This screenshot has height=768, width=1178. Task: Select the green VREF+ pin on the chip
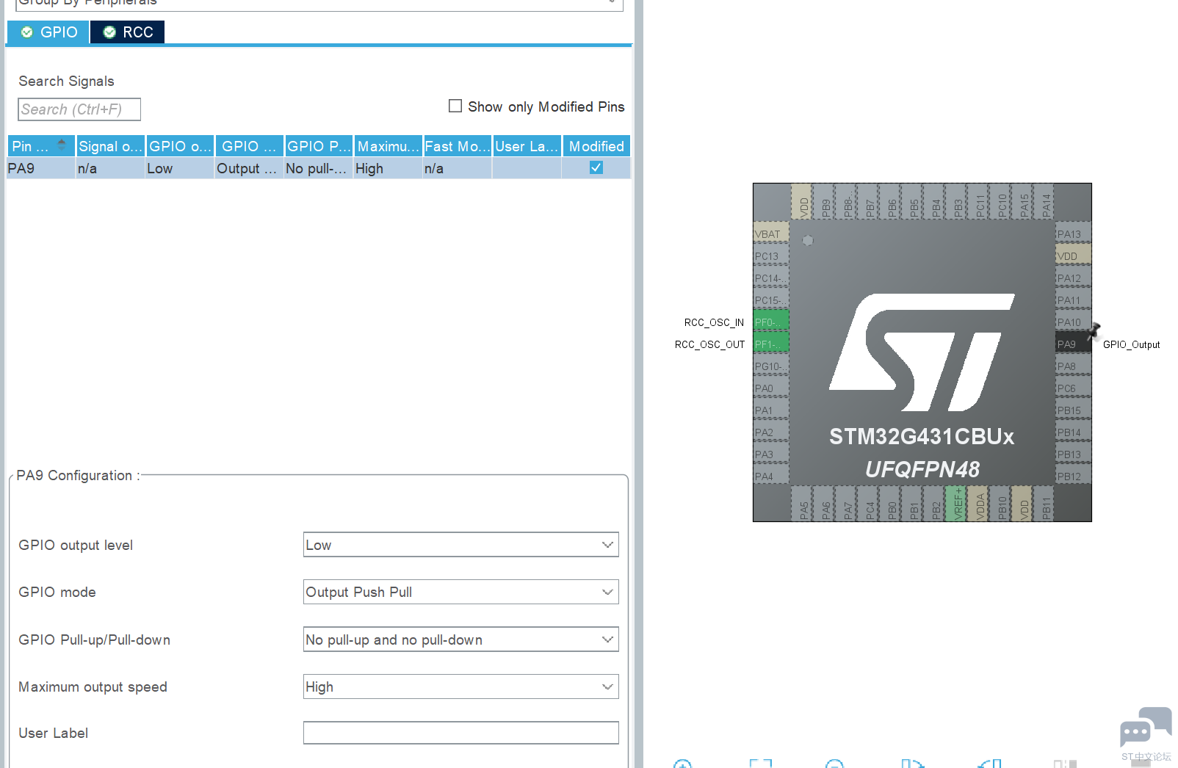956,503
